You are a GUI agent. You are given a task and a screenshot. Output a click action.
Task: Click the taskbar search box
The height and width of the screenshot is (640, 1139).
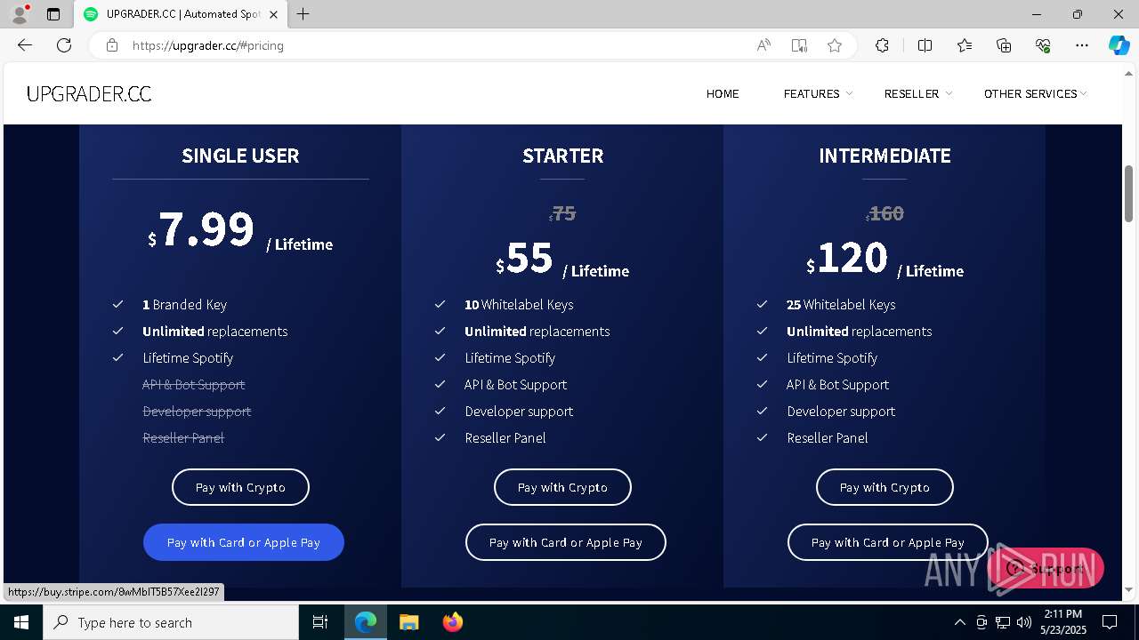(x=171, y=622)
